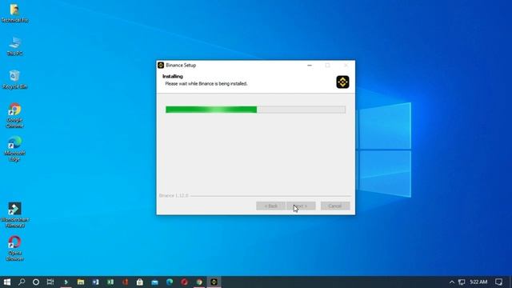
Task: Open Cortana from the taskbar
Action: point(36,282)
